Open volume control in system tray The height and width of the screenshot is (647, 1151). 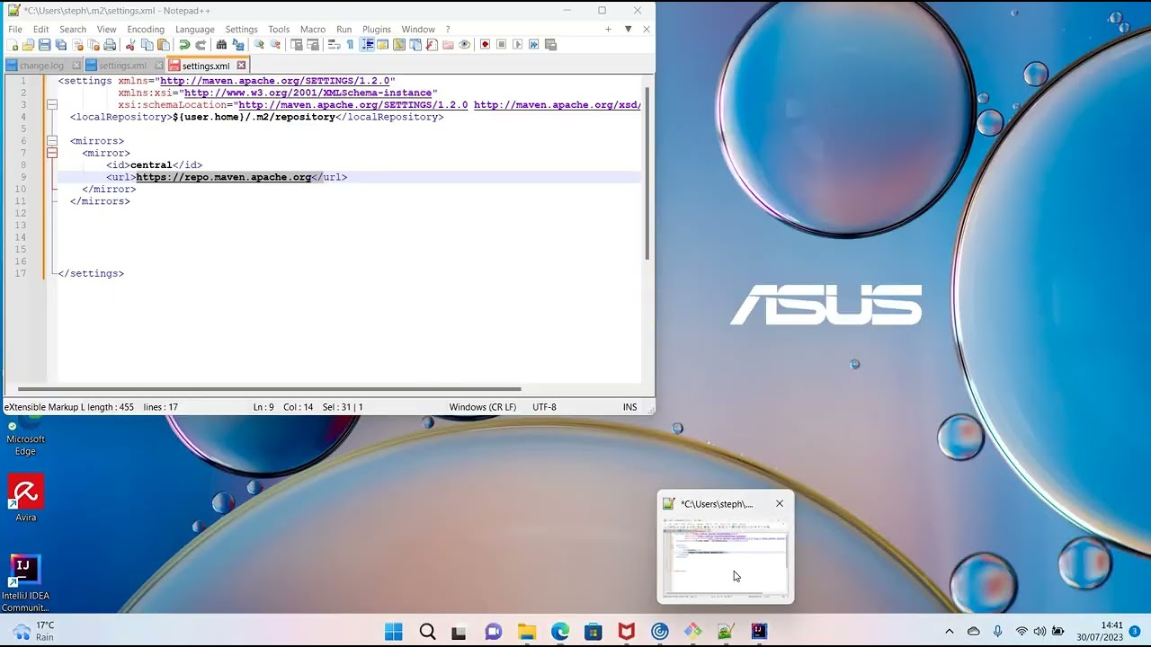1039,631
